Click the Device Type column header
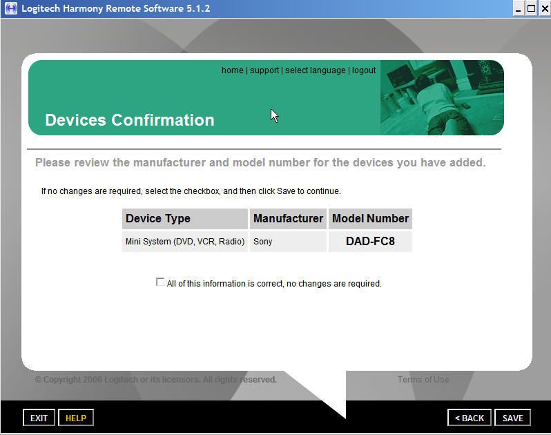This screenshot has width=551, height=435. 185,219
